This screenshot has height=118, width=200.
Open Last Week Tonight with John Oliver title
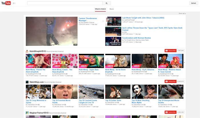pos(143,18)
